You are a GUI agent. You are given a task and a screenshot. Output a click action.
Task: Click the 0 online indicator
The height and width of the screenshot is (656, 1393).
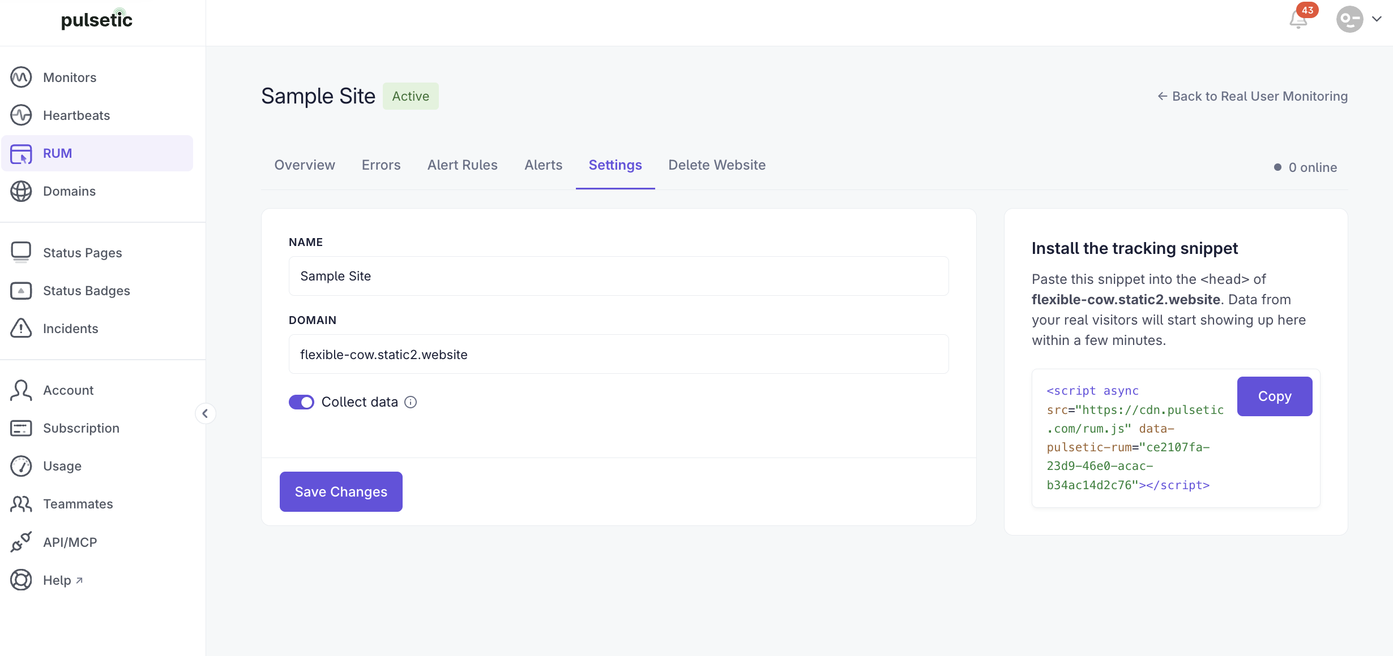[x=1305, y=167]
